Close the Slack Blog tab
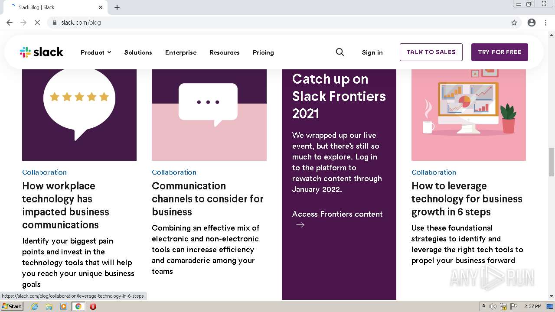The image size is (555, 312). point(101,7)
